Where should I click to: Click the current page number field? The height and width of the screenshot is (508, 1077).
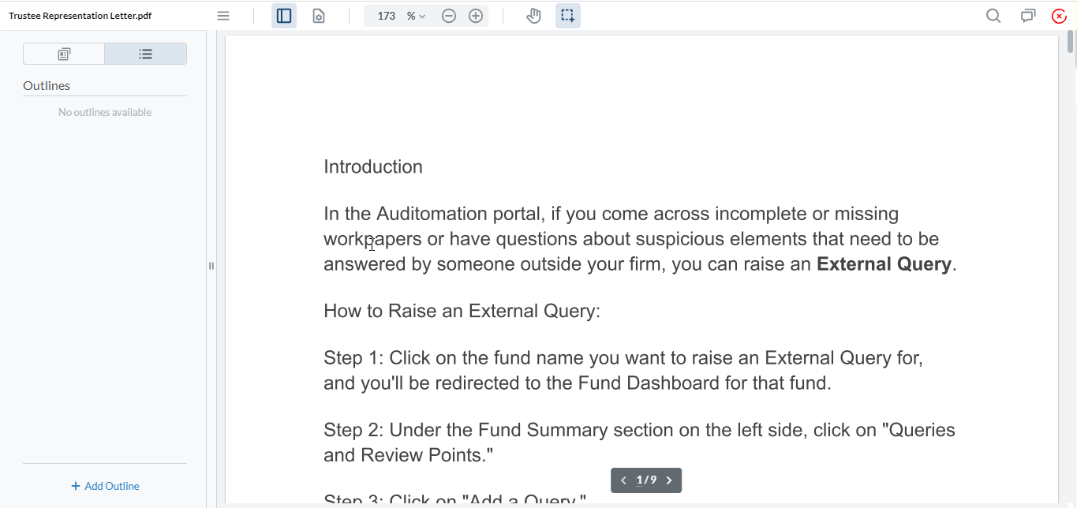pyautogui.click(x=641, y=480)
